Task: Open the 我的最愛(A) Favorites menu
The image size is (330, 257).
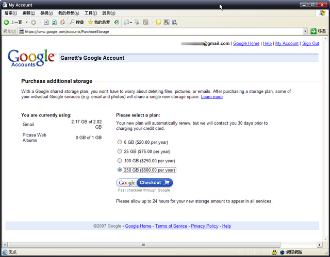Action: 69,13
